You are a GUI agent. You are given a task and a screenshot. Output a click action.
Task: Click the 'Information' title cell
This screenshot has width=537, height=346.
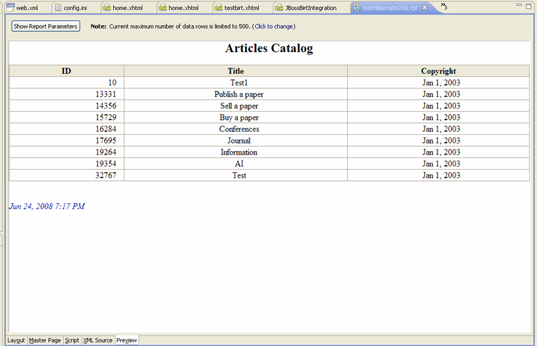(236, 152)
